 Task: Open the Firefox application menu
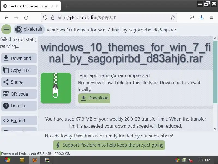[x=211, y=17]
